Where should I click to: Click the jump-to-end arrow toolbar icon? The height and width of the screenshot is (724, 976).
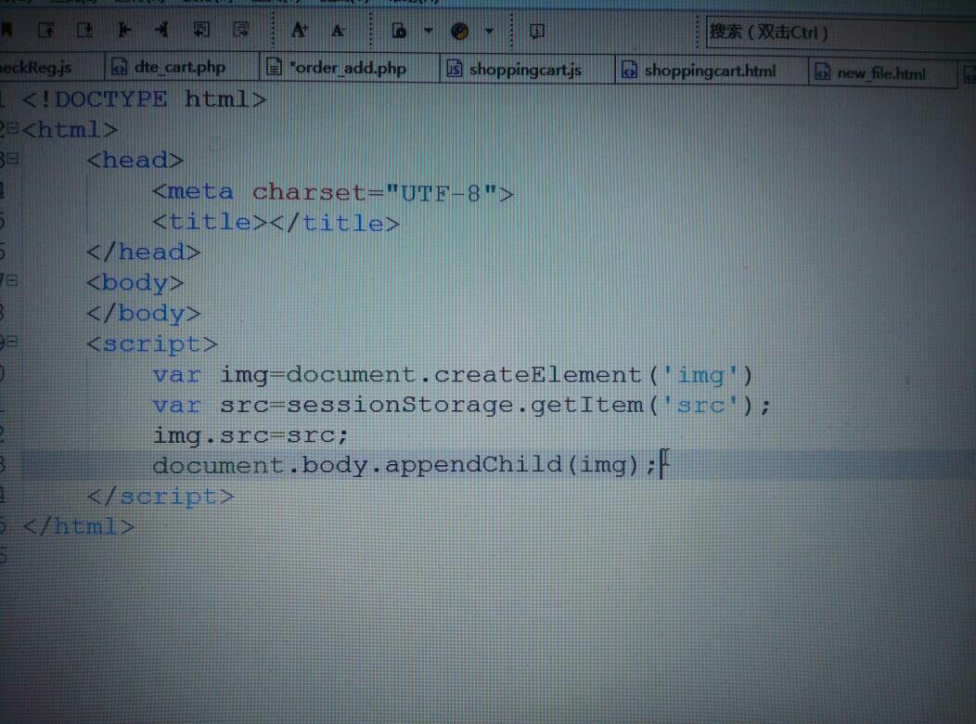pyautogui.click(x=161, y=30)
